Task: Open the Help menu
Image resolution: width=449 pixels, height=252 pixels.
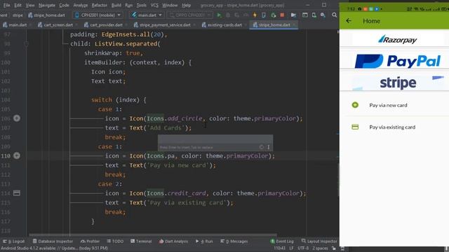Action: [187, 5]
